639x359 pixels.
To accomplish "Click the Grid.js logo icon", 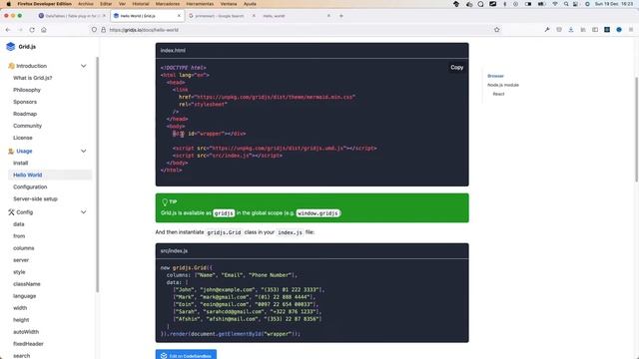I will click(x=11, y=47).
